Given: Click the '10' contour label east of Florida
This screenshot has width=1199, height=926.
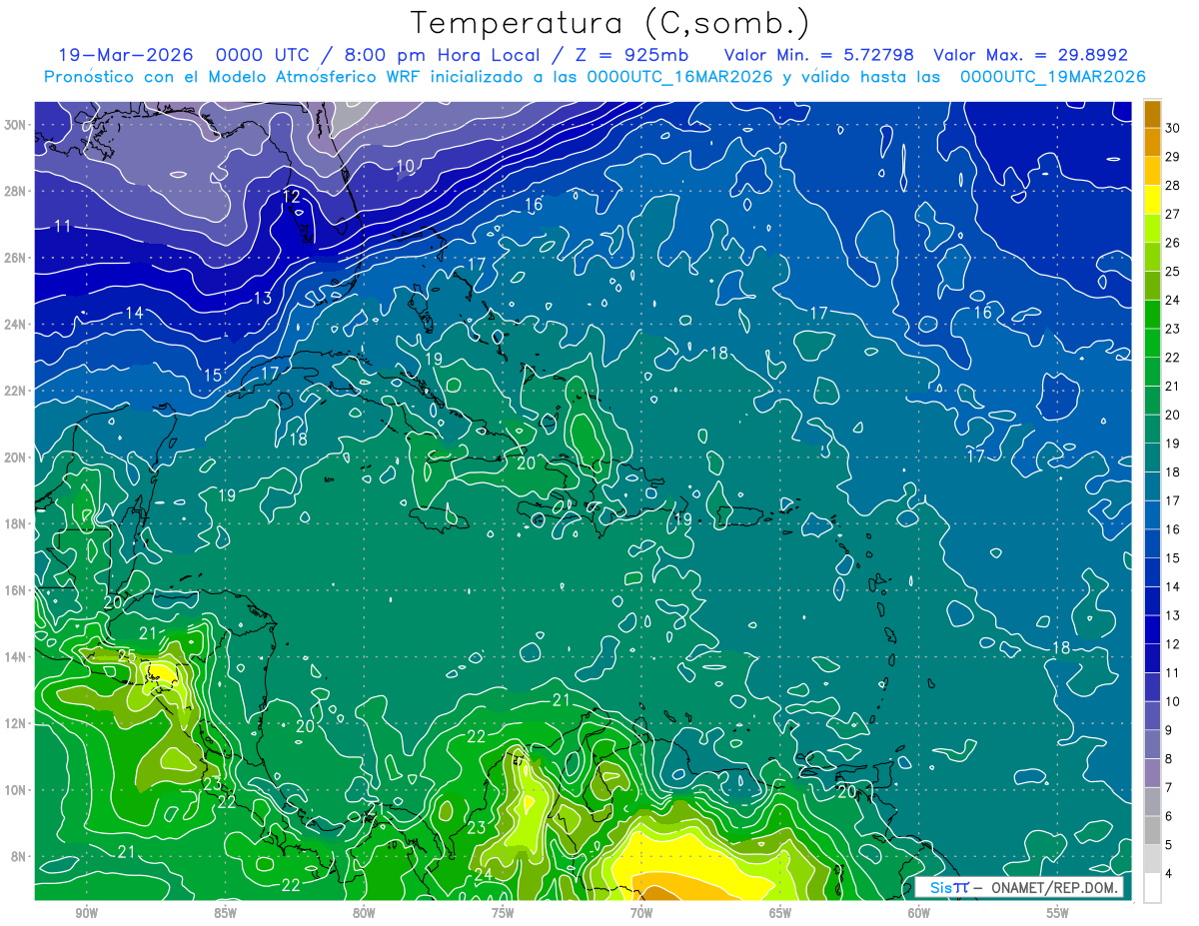Looking at the screenshot, I should pos(405,167).
